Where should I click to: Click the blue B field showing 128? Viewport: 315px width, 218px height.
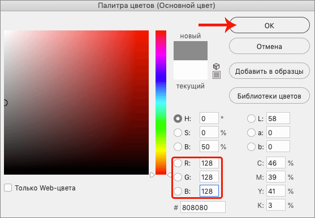[x=209, y=191]
